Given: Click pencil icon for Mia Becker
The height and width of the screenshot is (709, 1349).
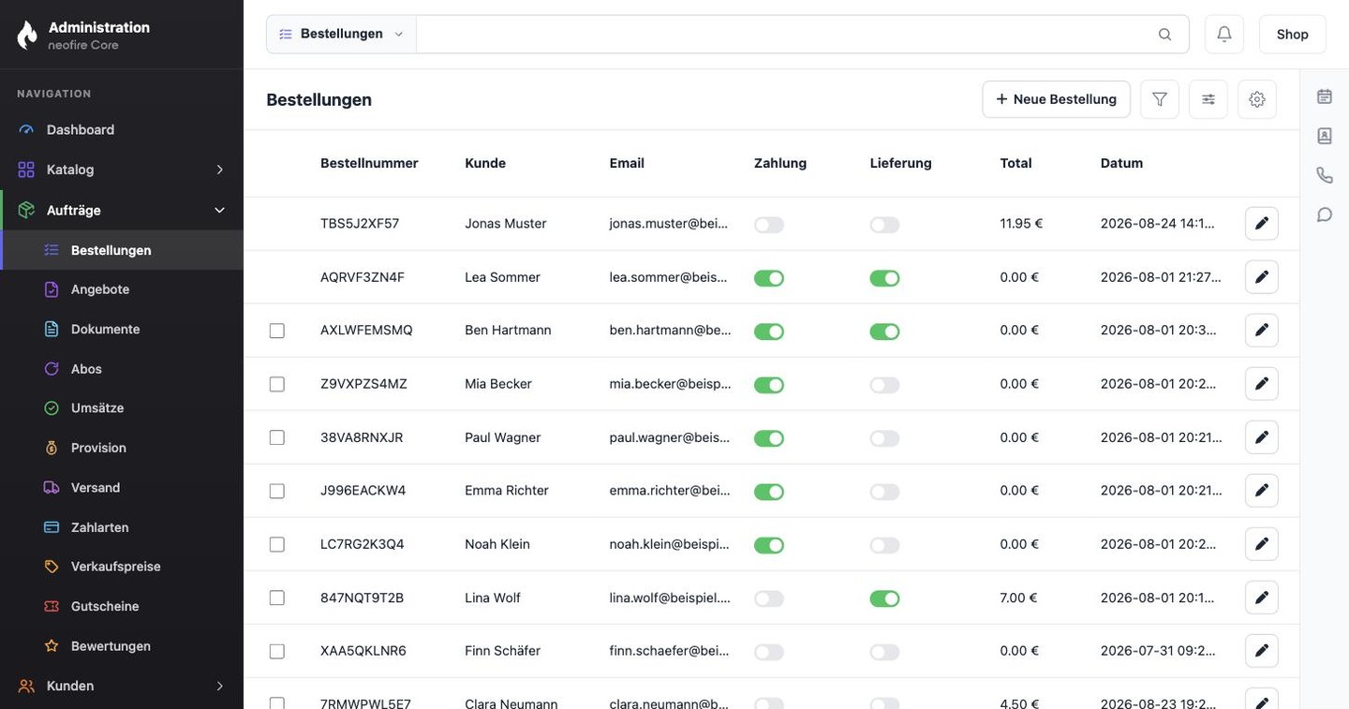Looking at the screenshot, I should tap(1262, 384).
